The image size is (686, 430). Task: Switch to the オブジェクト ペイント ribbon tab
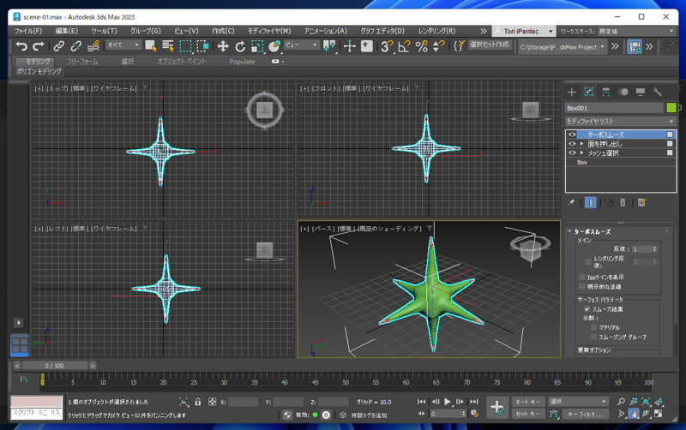coord(182,61)
